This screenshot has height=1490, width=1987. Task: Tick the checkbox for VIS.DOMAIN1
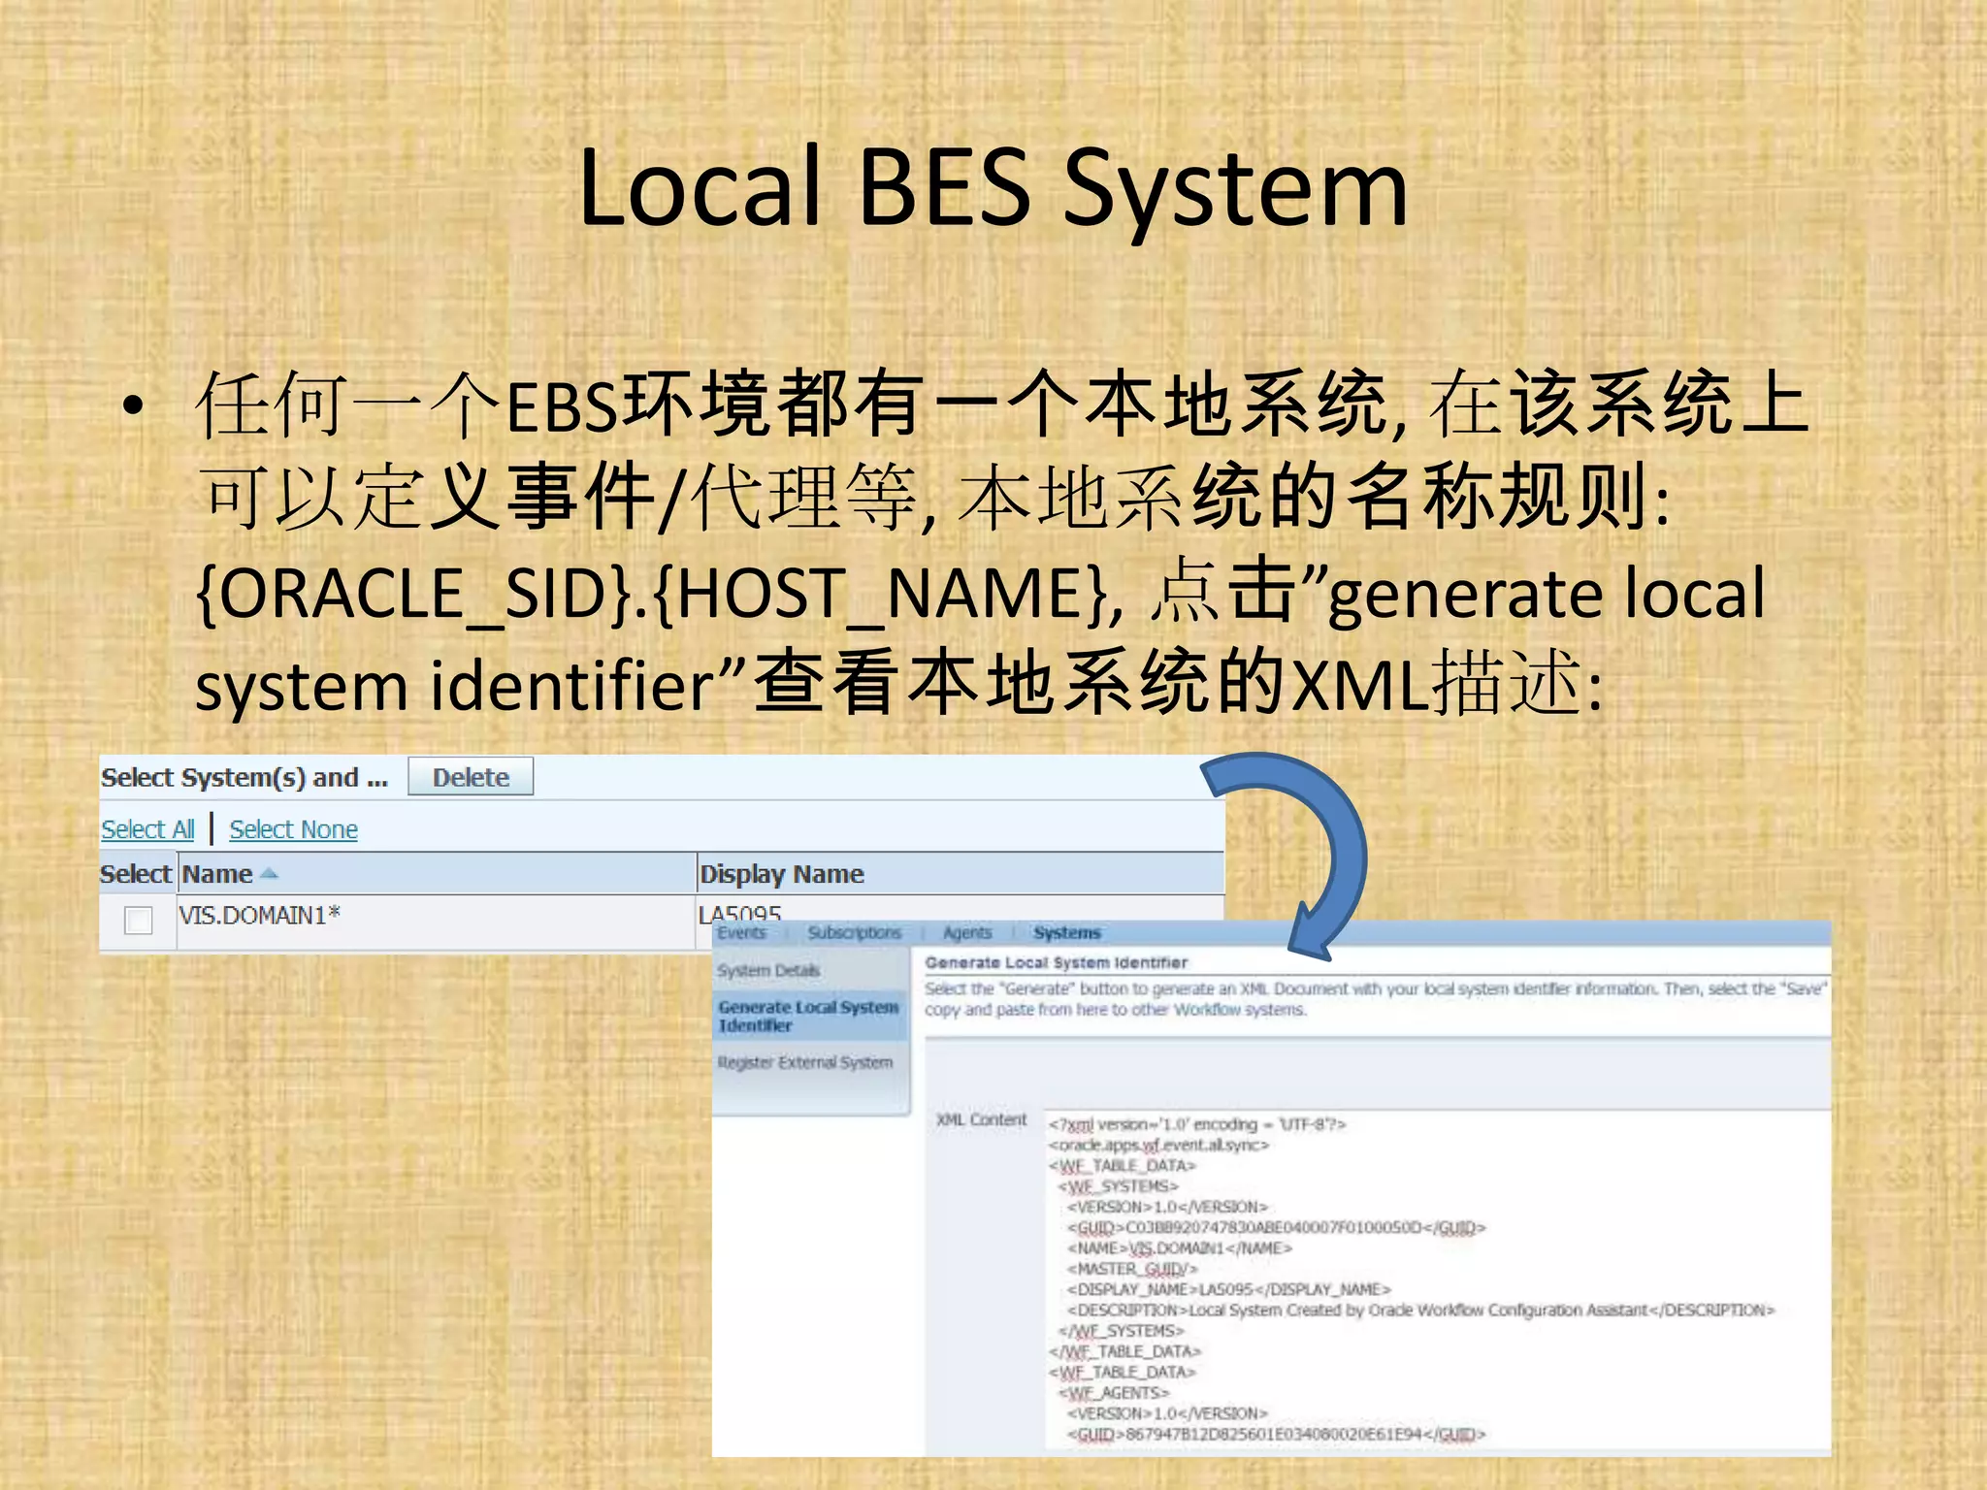pos(139,920)
